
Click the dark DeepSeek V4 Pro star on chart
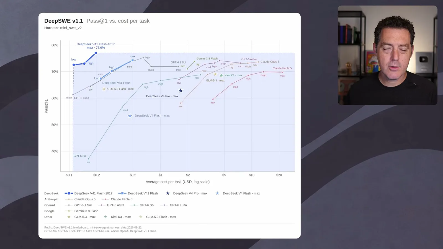click(x=181, y=90)
